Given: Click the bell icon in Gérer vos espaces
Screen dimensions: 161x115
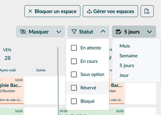Looking at the screenshot, I should [x=89, y=11].
